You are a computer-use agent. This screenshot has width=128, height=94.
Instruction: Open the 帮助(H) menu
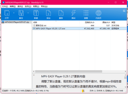pyautogui.click(x=44, y=6)
